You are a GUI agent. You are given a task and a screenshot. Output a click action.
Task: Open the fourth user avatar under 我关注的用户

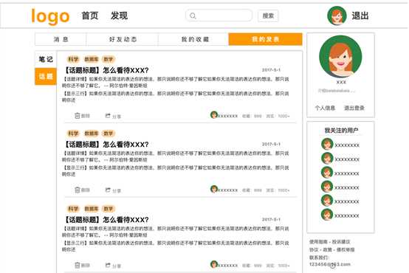(x=327, y=187)
